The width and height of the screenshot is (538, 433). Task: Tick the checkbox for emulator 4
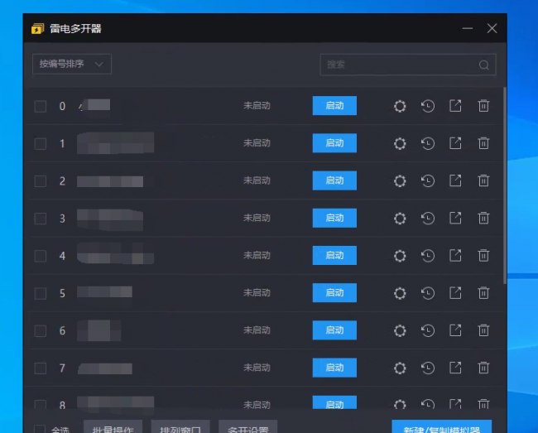click(x=41, y=256)
